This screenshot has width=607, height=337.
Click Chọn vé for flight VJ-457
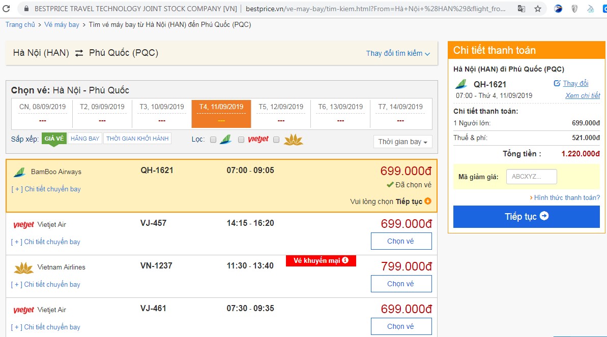pos(401,241)
